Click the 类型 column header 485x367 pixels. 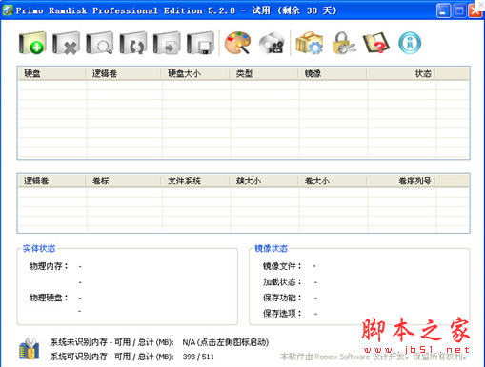(x=264, y=73)
